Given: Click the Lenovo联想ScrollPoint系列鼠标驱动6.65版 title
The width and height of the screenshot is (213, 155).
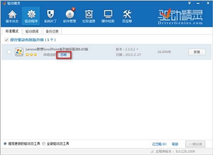Looking at the screenshot, I should click(57, 49).
